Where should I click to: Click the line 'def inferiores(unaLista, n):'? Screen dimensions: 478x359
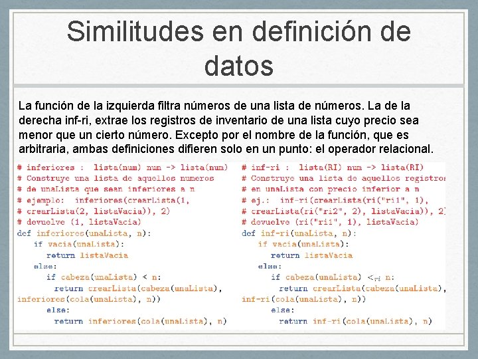pyautogui.click(x=84, y=233)
